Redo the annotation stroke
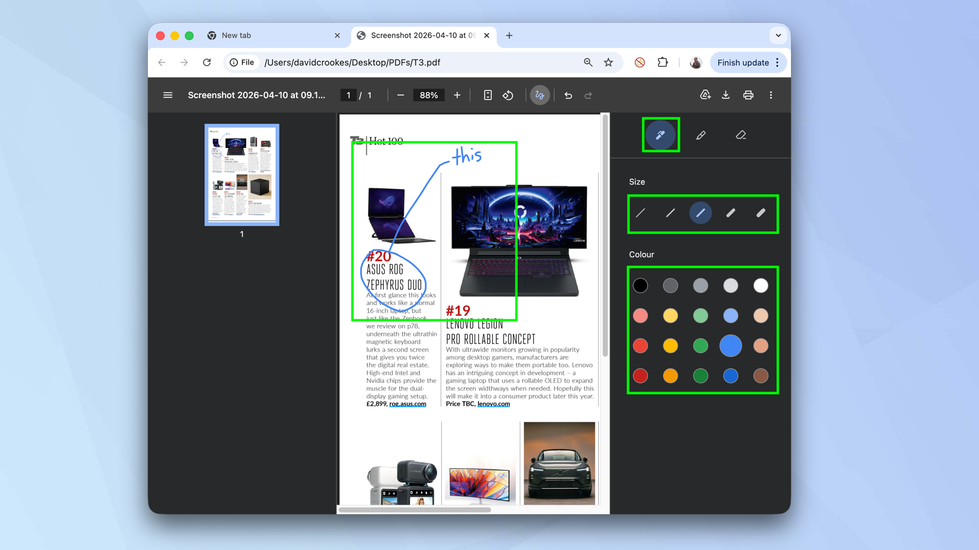This screenshot has width=979, height=550. tap(588, 95)
